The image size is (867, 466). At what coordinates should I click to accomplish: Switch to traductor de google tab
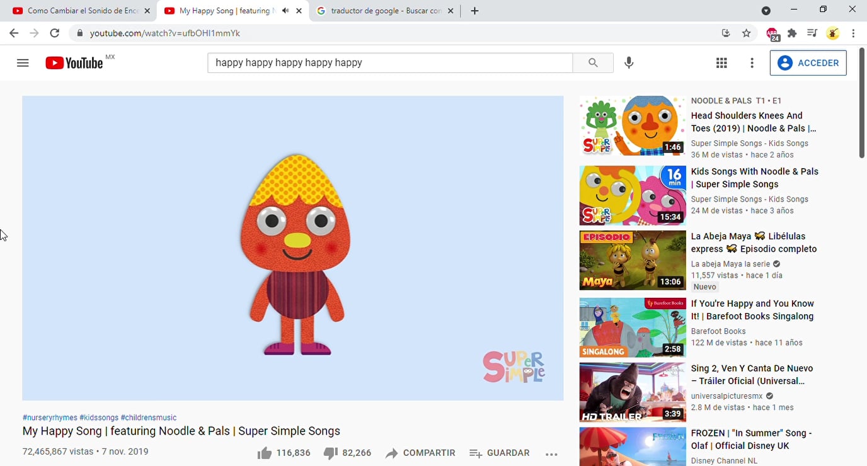pos(385,11)
